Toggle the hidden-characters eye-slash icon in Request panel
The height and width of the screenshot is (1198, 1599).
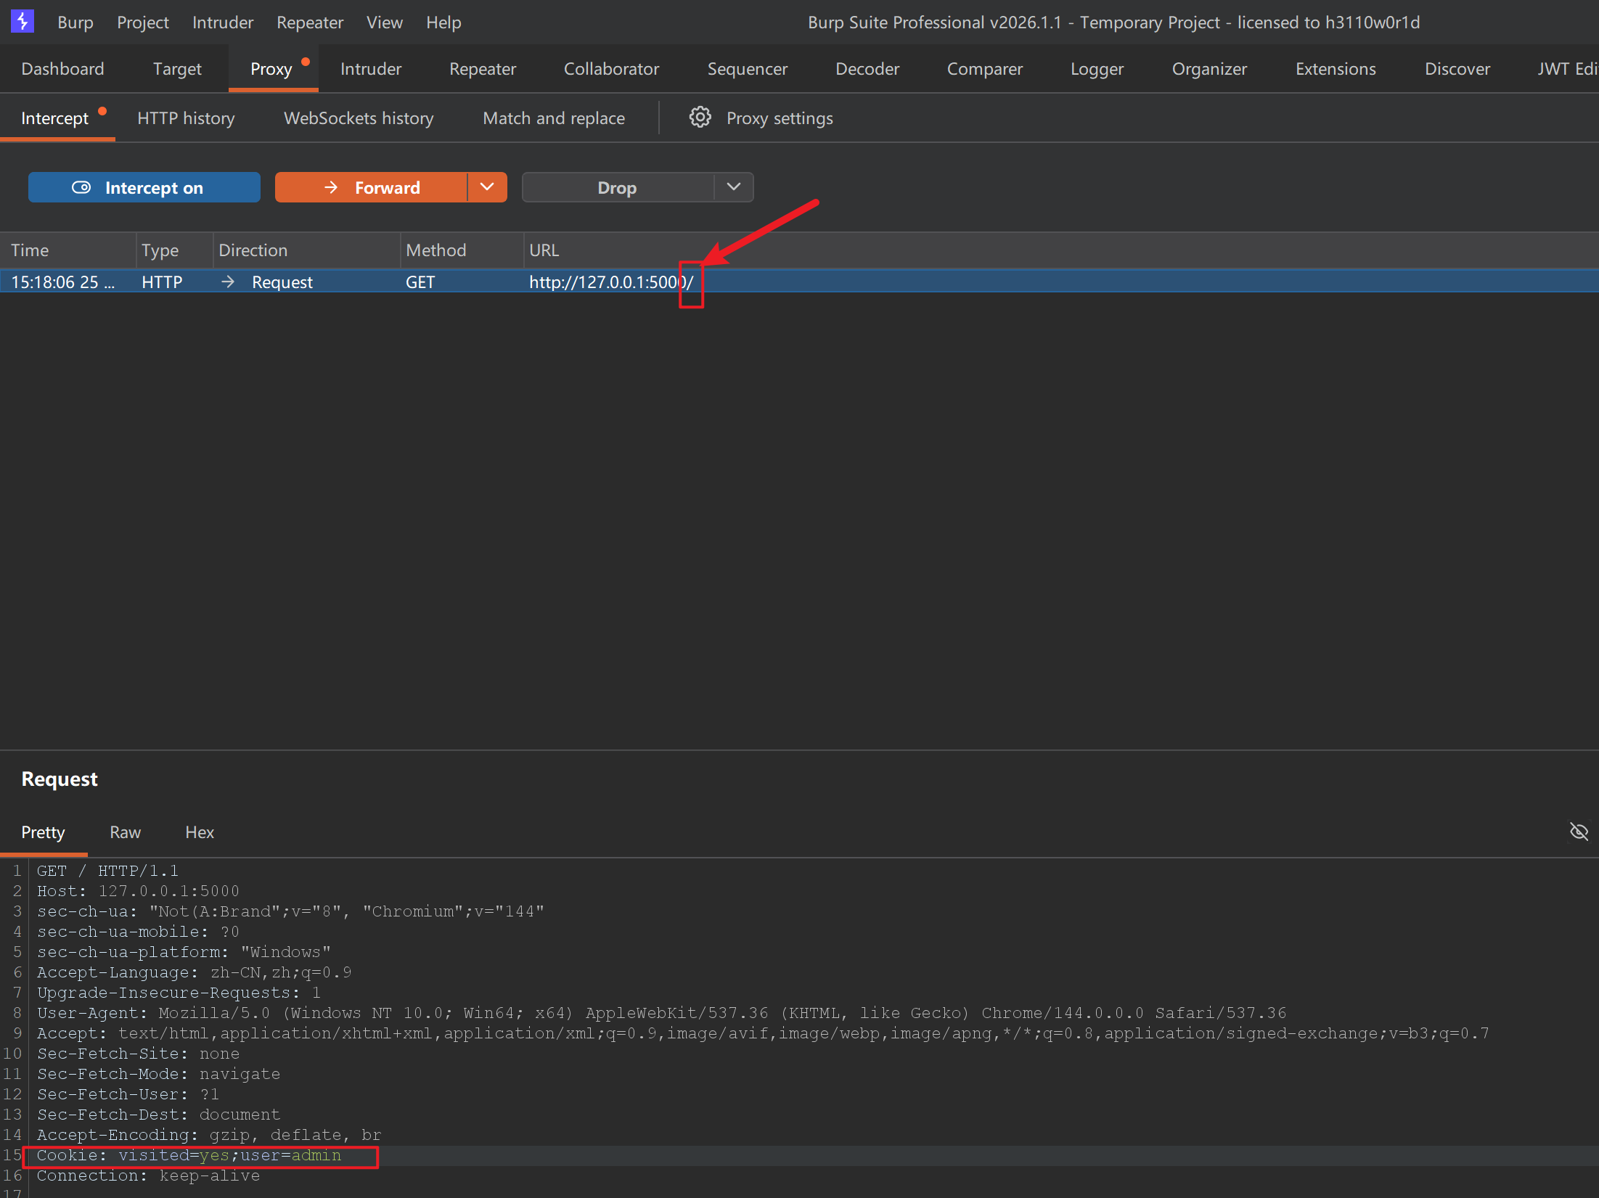point(1579,832)
